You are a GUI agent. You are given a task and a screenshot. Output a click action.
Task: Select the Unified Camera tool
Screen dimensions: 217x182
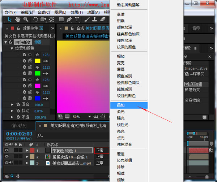pos(43,19)
